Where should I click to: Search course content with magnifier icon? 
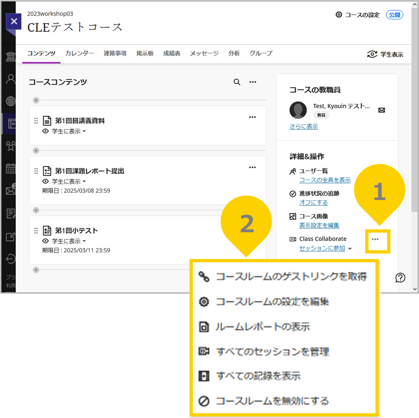click(237, 82)
